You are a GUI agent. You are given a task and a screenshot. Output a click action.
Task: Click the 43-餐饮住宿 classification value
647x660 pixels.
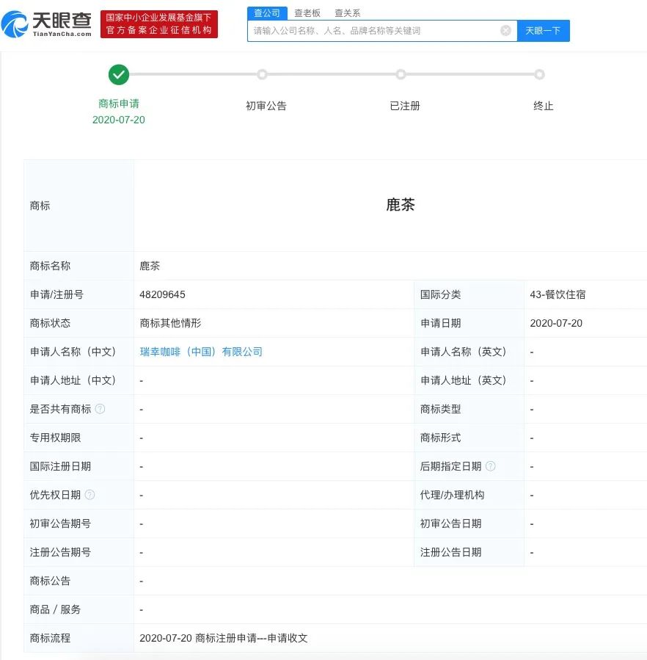558,294
